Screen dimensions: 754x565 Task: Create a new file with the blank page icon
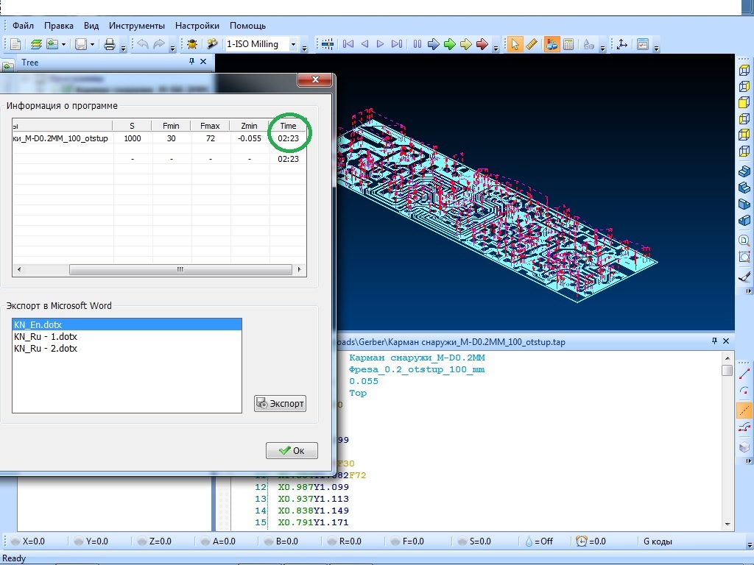(x=15, y=44)
